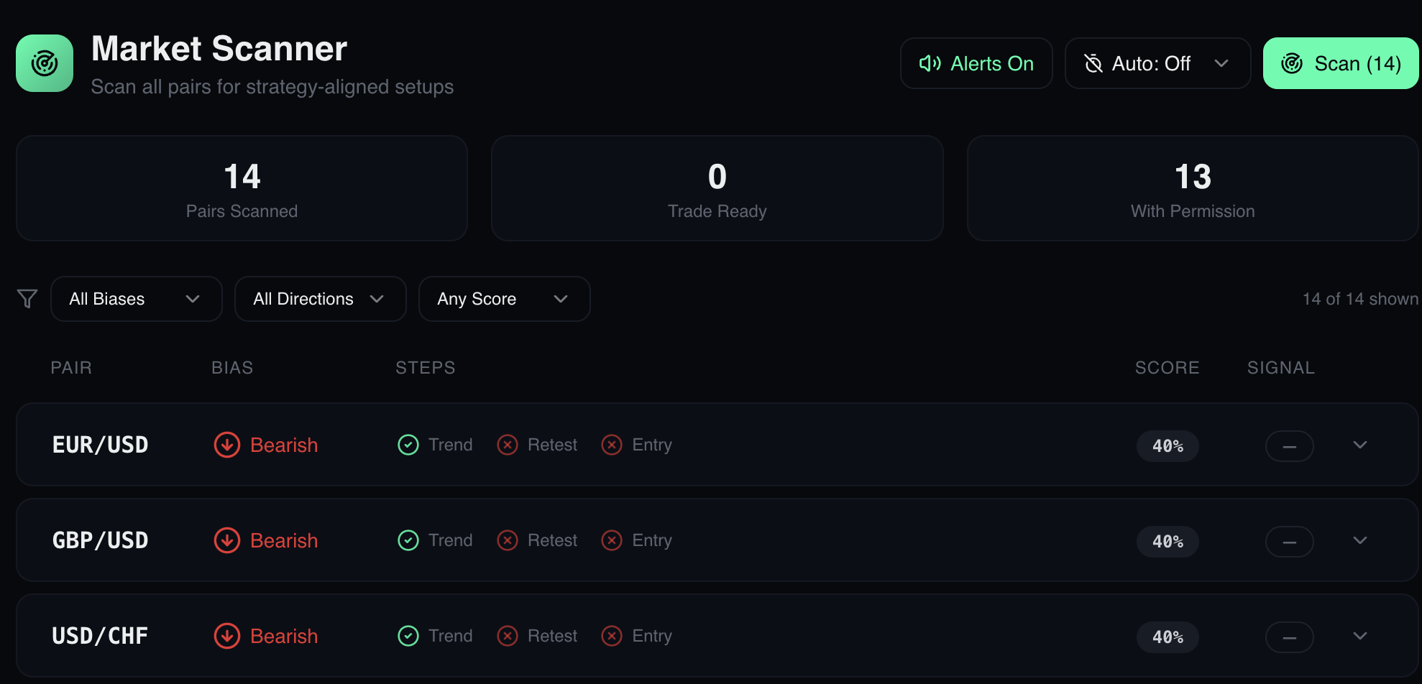Image resolution: width=1422 pixels, height=684 pixels.
Task: Click the USD/CHF 40% score badge
Action: point(1168,637)
